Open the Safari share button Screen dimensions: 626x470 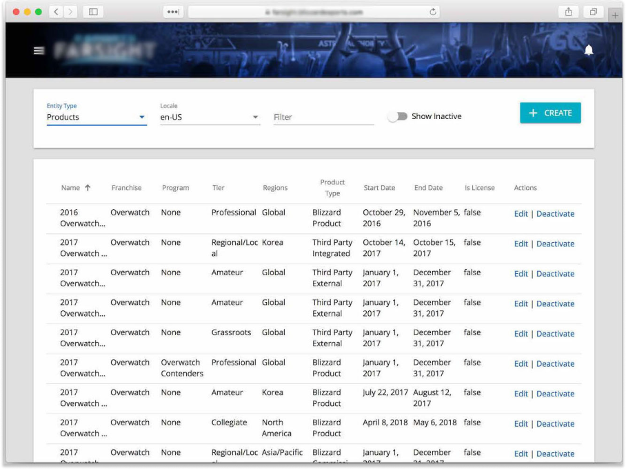pyautogui.click(x=569, y=12)
